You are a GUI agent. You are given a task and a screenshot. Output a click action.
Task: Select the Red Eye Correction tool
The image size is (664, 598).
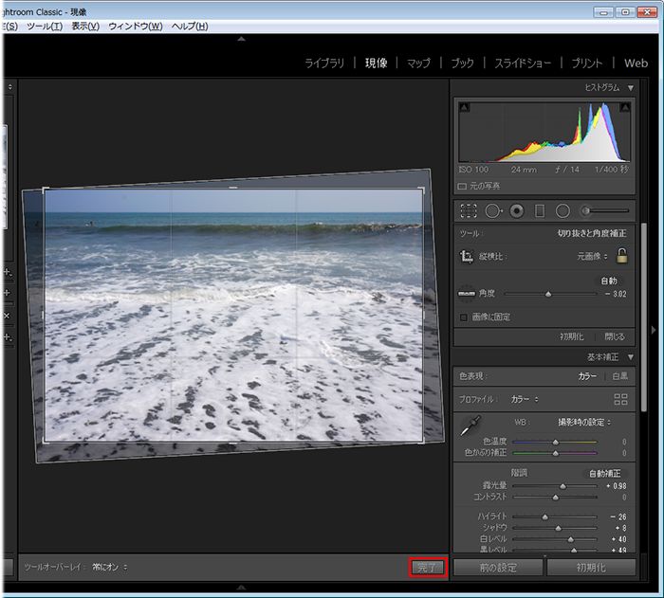pyautogui.click(x=517, y=210)
